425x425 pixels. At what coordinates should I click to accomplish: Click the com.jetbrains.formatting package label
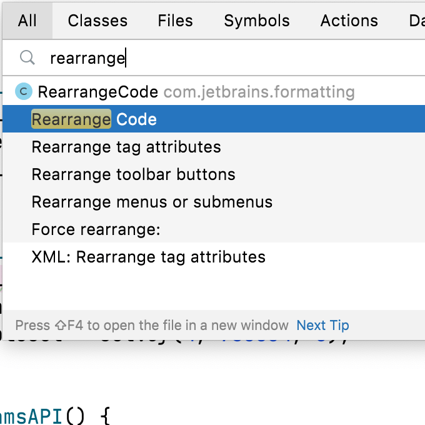pyautogui.click(x=259, y=92)
